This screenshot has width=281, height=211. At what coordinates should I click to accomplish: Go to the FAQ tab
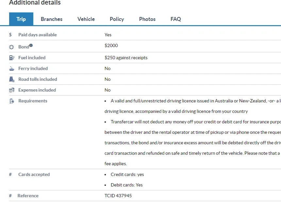[x=176, y=19]
